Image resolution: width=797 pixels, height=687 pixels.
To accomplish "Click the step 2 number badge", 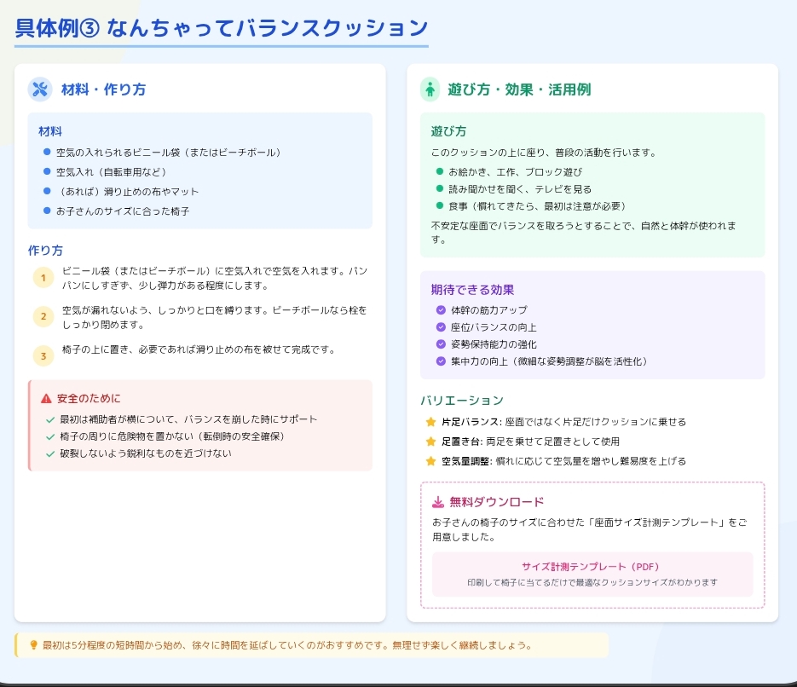I will (43, 317).
